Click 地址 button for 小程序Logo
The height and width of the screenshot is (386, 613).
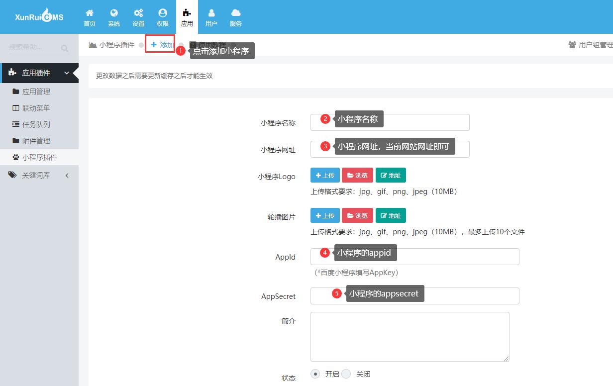point(391,175)
